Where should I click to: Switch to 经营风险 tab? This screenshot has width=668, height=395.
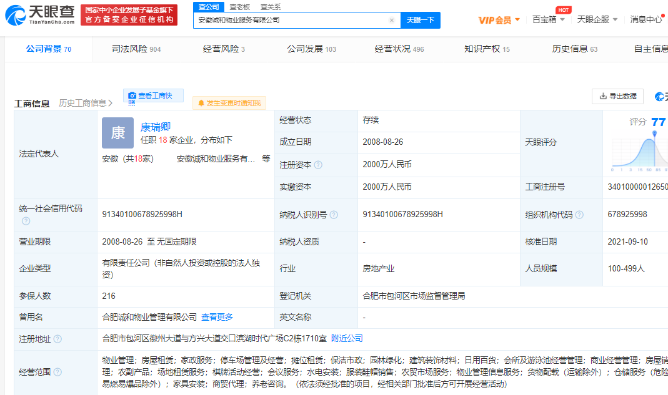tap(224, 49)
